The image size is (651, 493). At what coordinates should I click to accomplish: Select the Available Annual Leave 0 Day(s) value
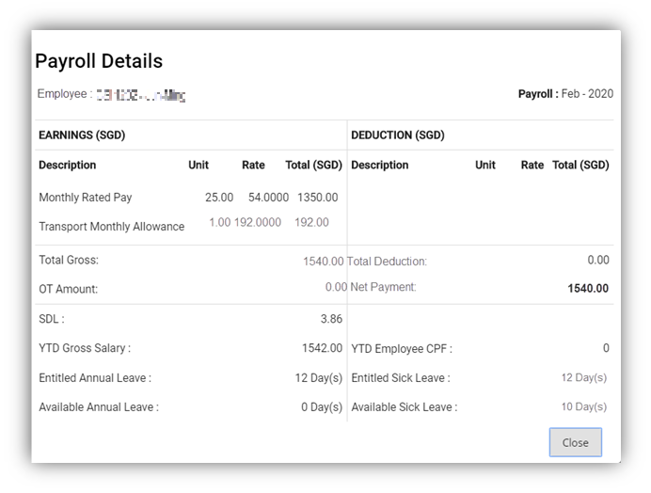(321, 407)
